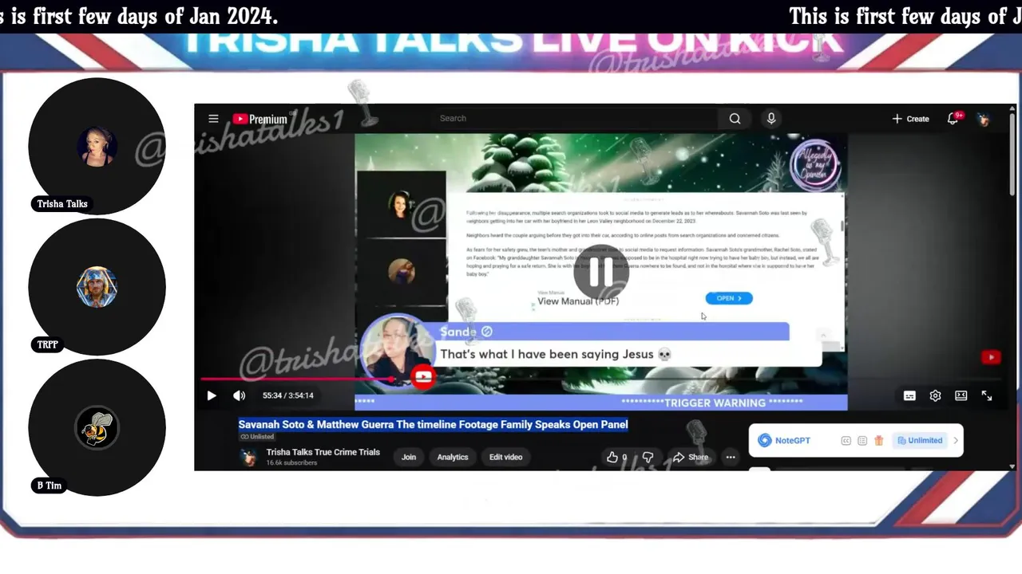Click the OPEN ad button in video
This screenshot has width=1022, height=574.
(x=729, y=298)
